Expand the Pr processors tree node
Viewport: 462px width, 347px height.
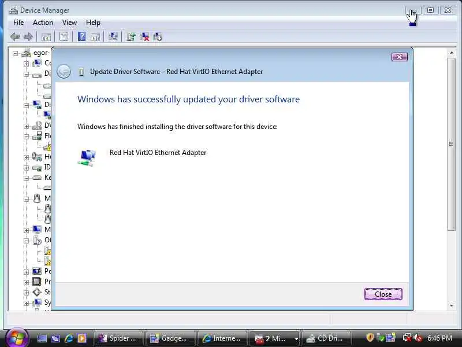pyautogui.click(x=26, y=282)
